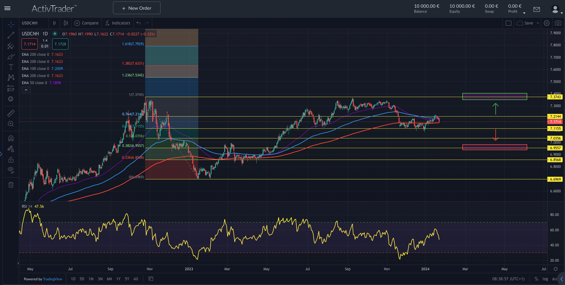Collapse the EMA indicators list

tap(26, 90)
